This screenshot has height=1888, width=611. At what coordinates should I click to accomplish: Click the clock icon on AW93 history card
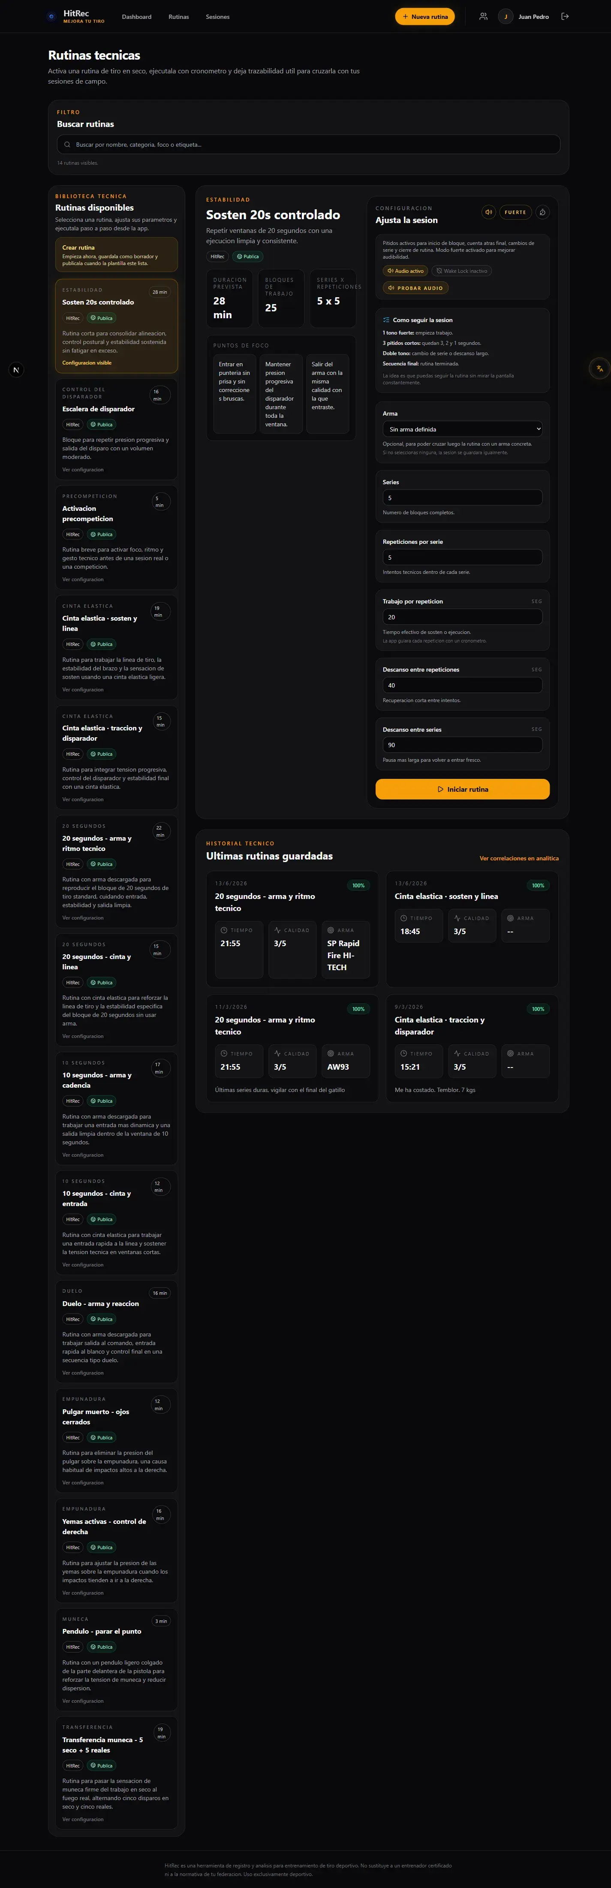(223, 1053)
